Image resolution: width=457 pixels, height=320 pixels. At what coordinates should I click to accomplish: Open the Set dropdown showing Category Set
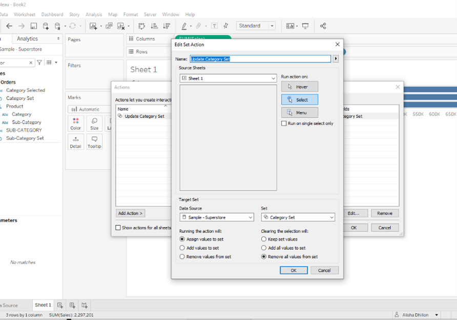298,218
